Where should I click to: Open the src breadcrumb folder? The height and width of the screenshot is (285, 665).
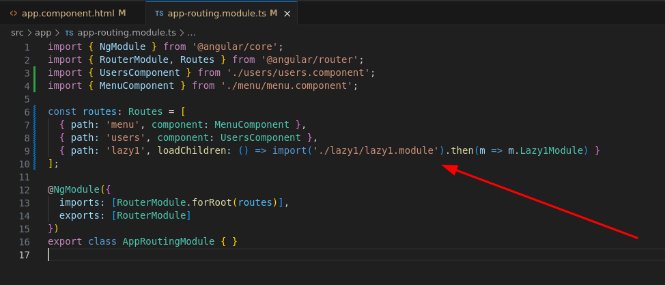18,32
